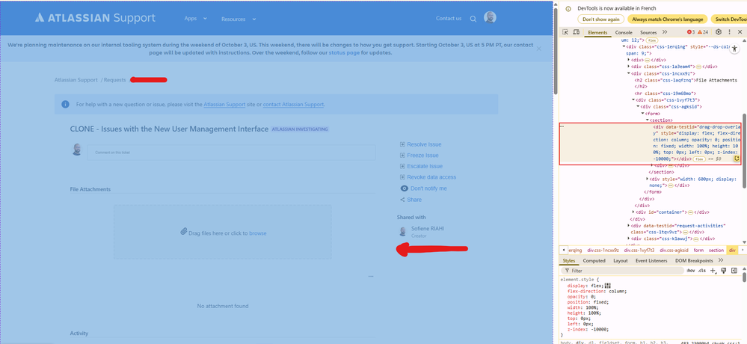Switch to the Elements tab
Viewport: 747px width, 344px height.
(x=597, y=32)
